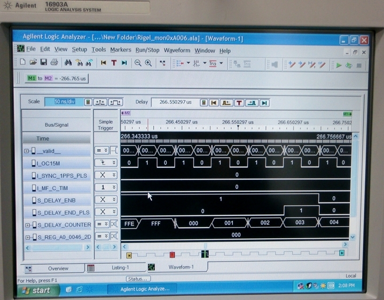Viewport: 384px width, 300px height.
Task: Click left arrow of signal-name scrollbar
Action: coord(27,248)
